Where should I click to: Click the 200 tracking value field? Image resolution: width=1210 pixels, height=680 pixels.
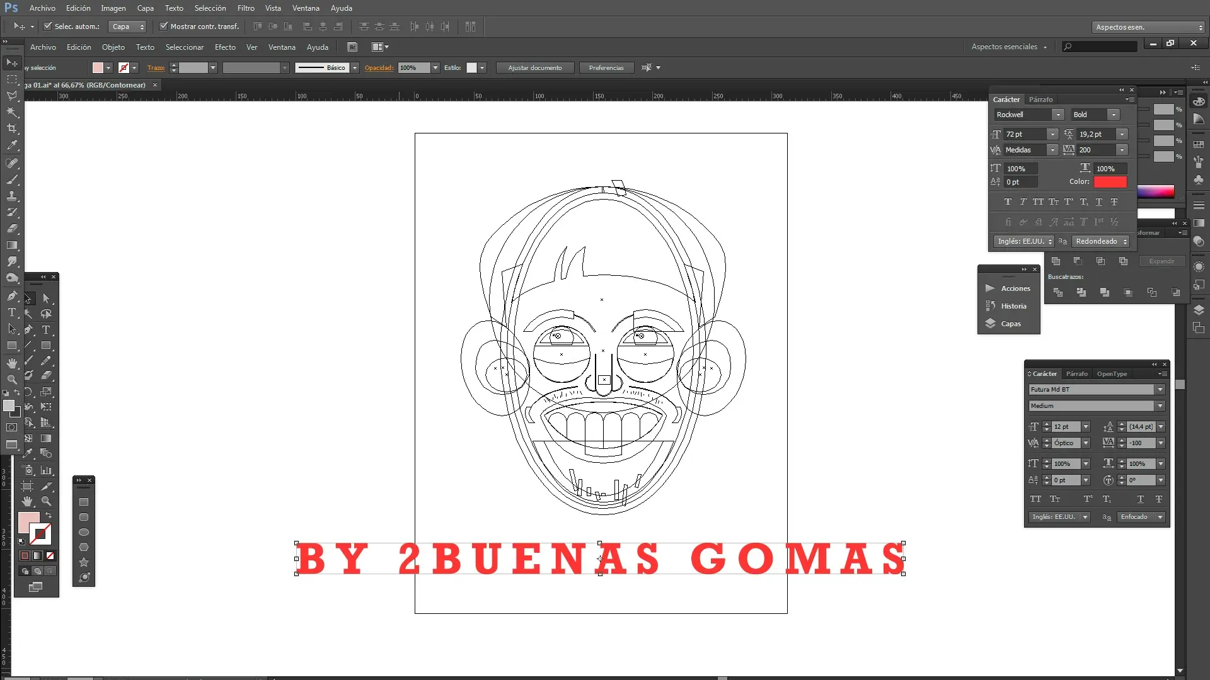(1097, 150)
